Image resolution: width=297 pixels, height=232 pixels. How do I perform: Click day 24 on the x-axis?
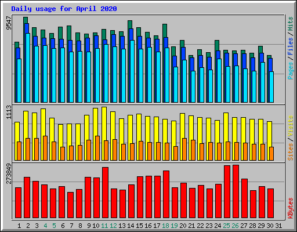(218, 226)
